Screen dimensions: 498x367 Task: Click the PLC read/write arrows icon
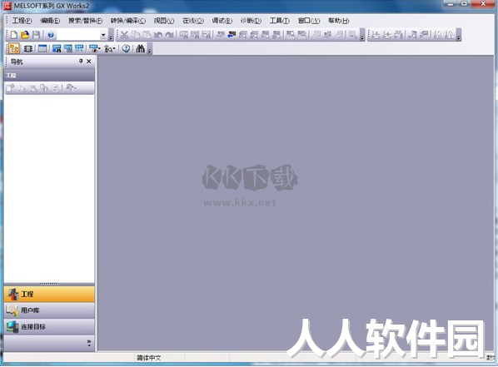coord(232,34)
